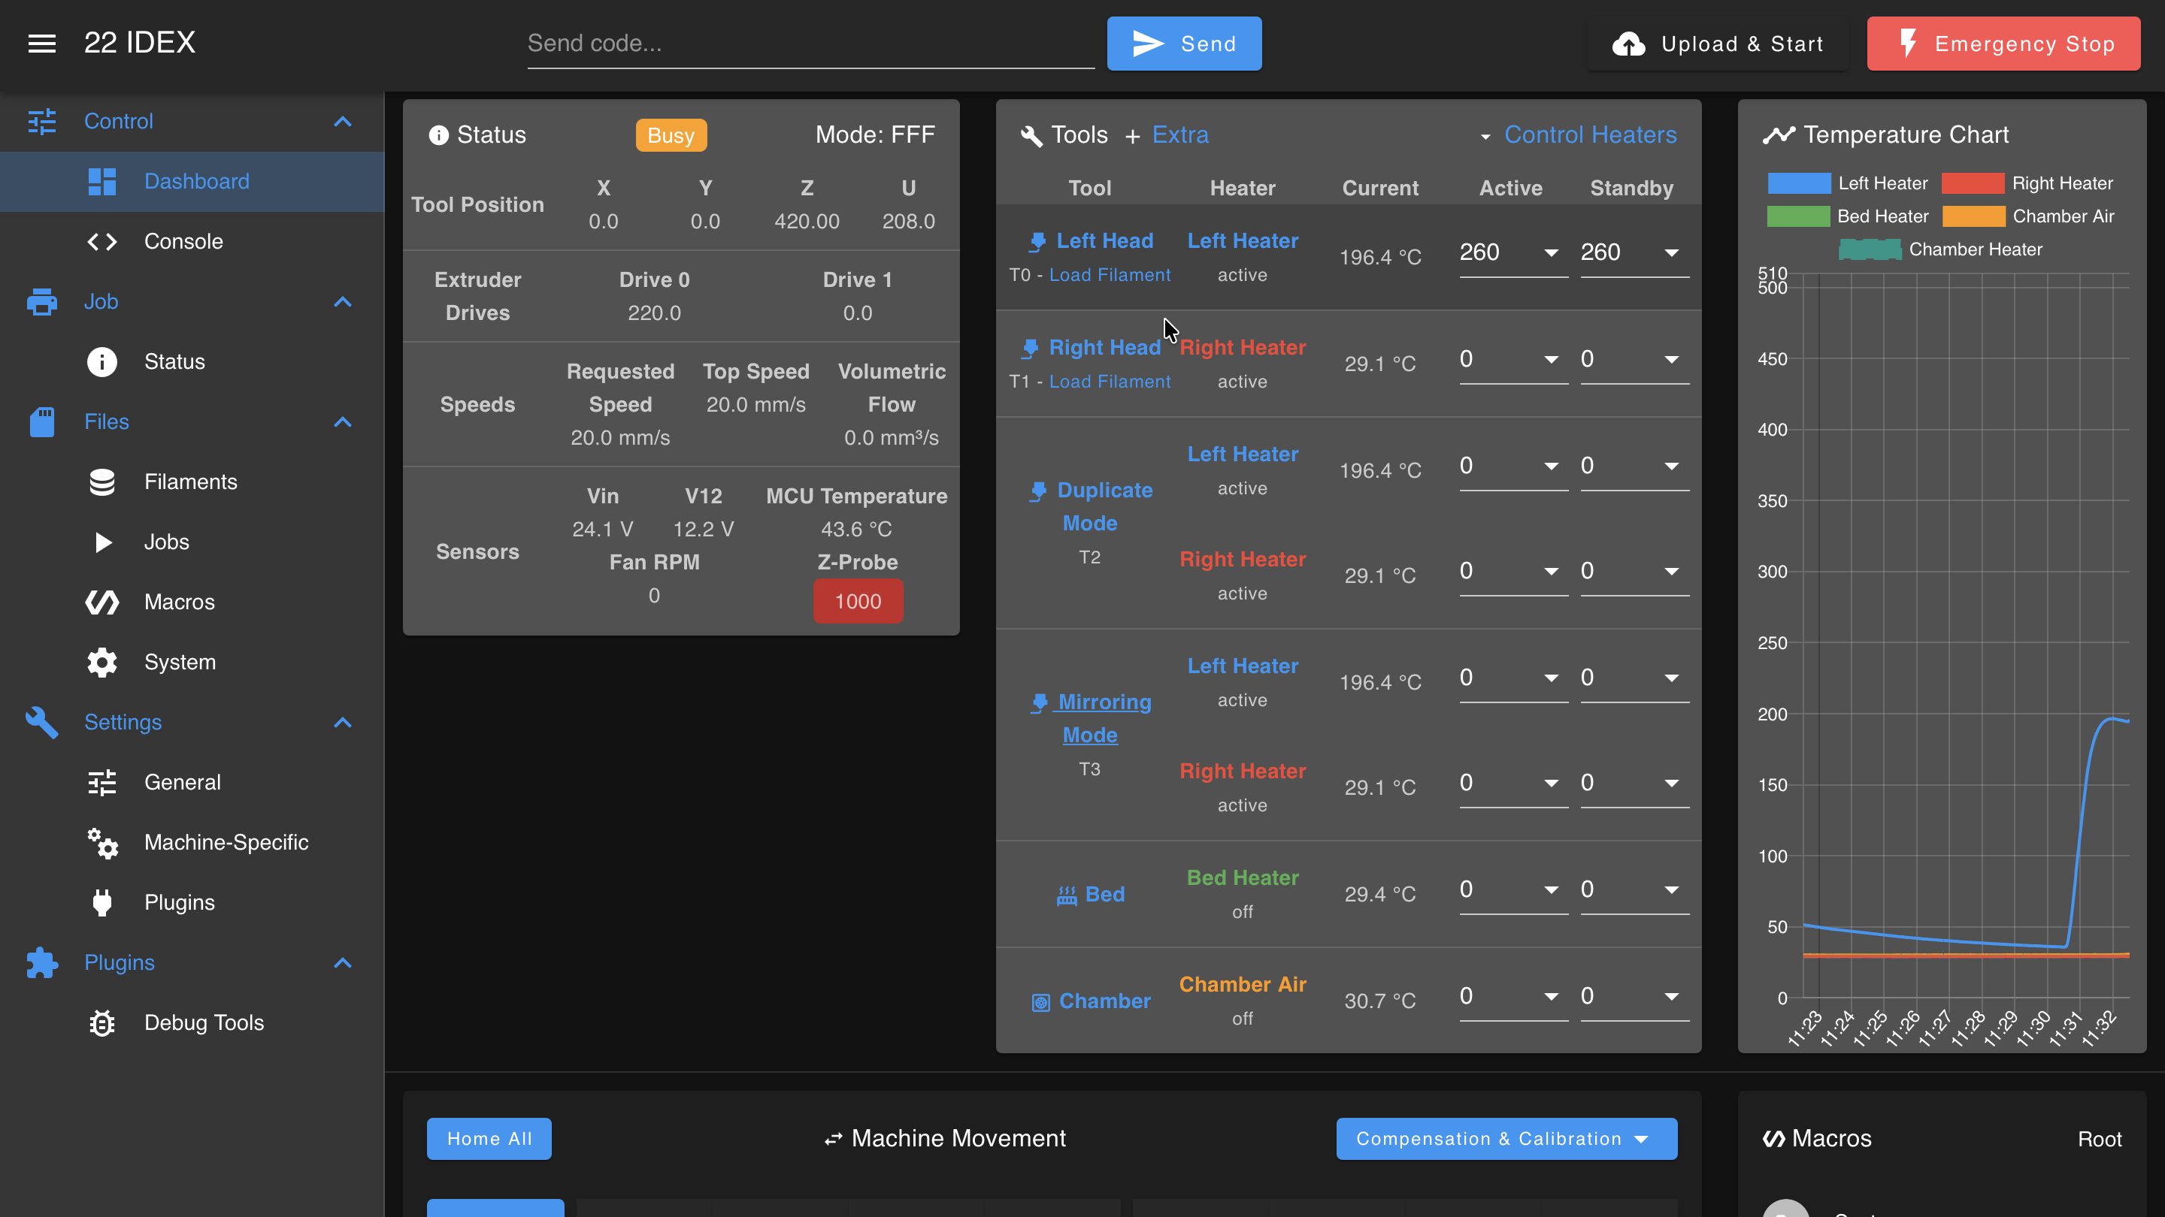Click the Home All button
Screen dimensions: 2165x1217
point(489,1139)
